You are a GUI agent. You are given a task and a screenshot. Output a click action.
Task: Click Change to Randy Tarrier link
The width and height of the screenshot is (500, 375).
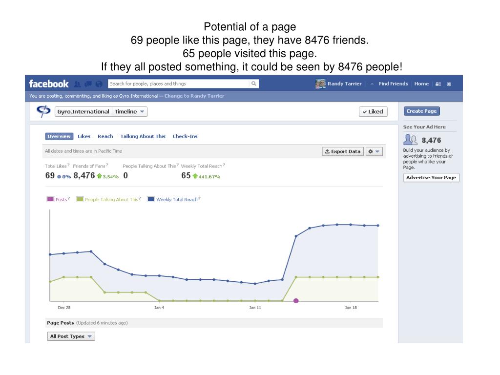tap(194, 96)
